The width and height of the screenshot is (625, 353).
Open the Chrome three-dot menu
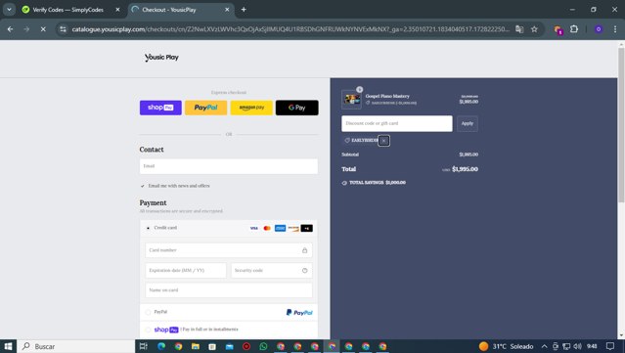coord(615,29)
